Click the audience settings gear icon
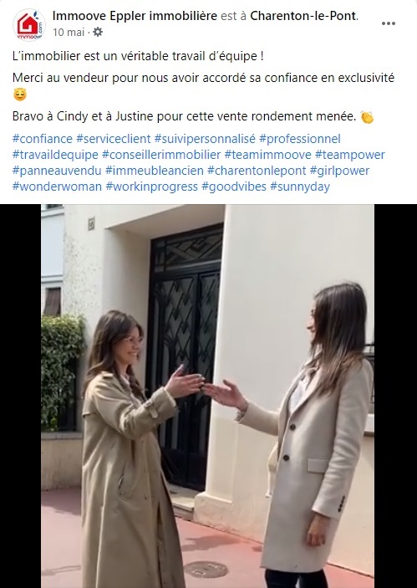Image resolution: width=417 pixels, height=588 pixels. [98, 33]
